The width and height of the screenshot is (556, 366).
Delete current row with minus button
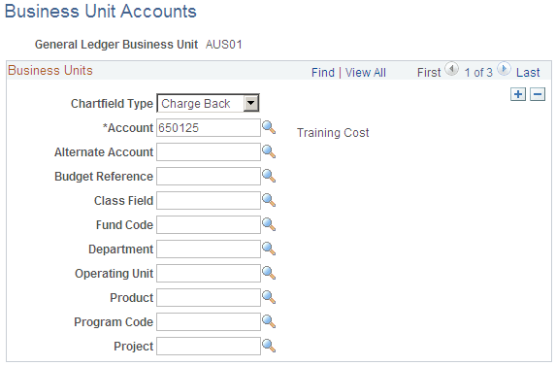[538, 94]
